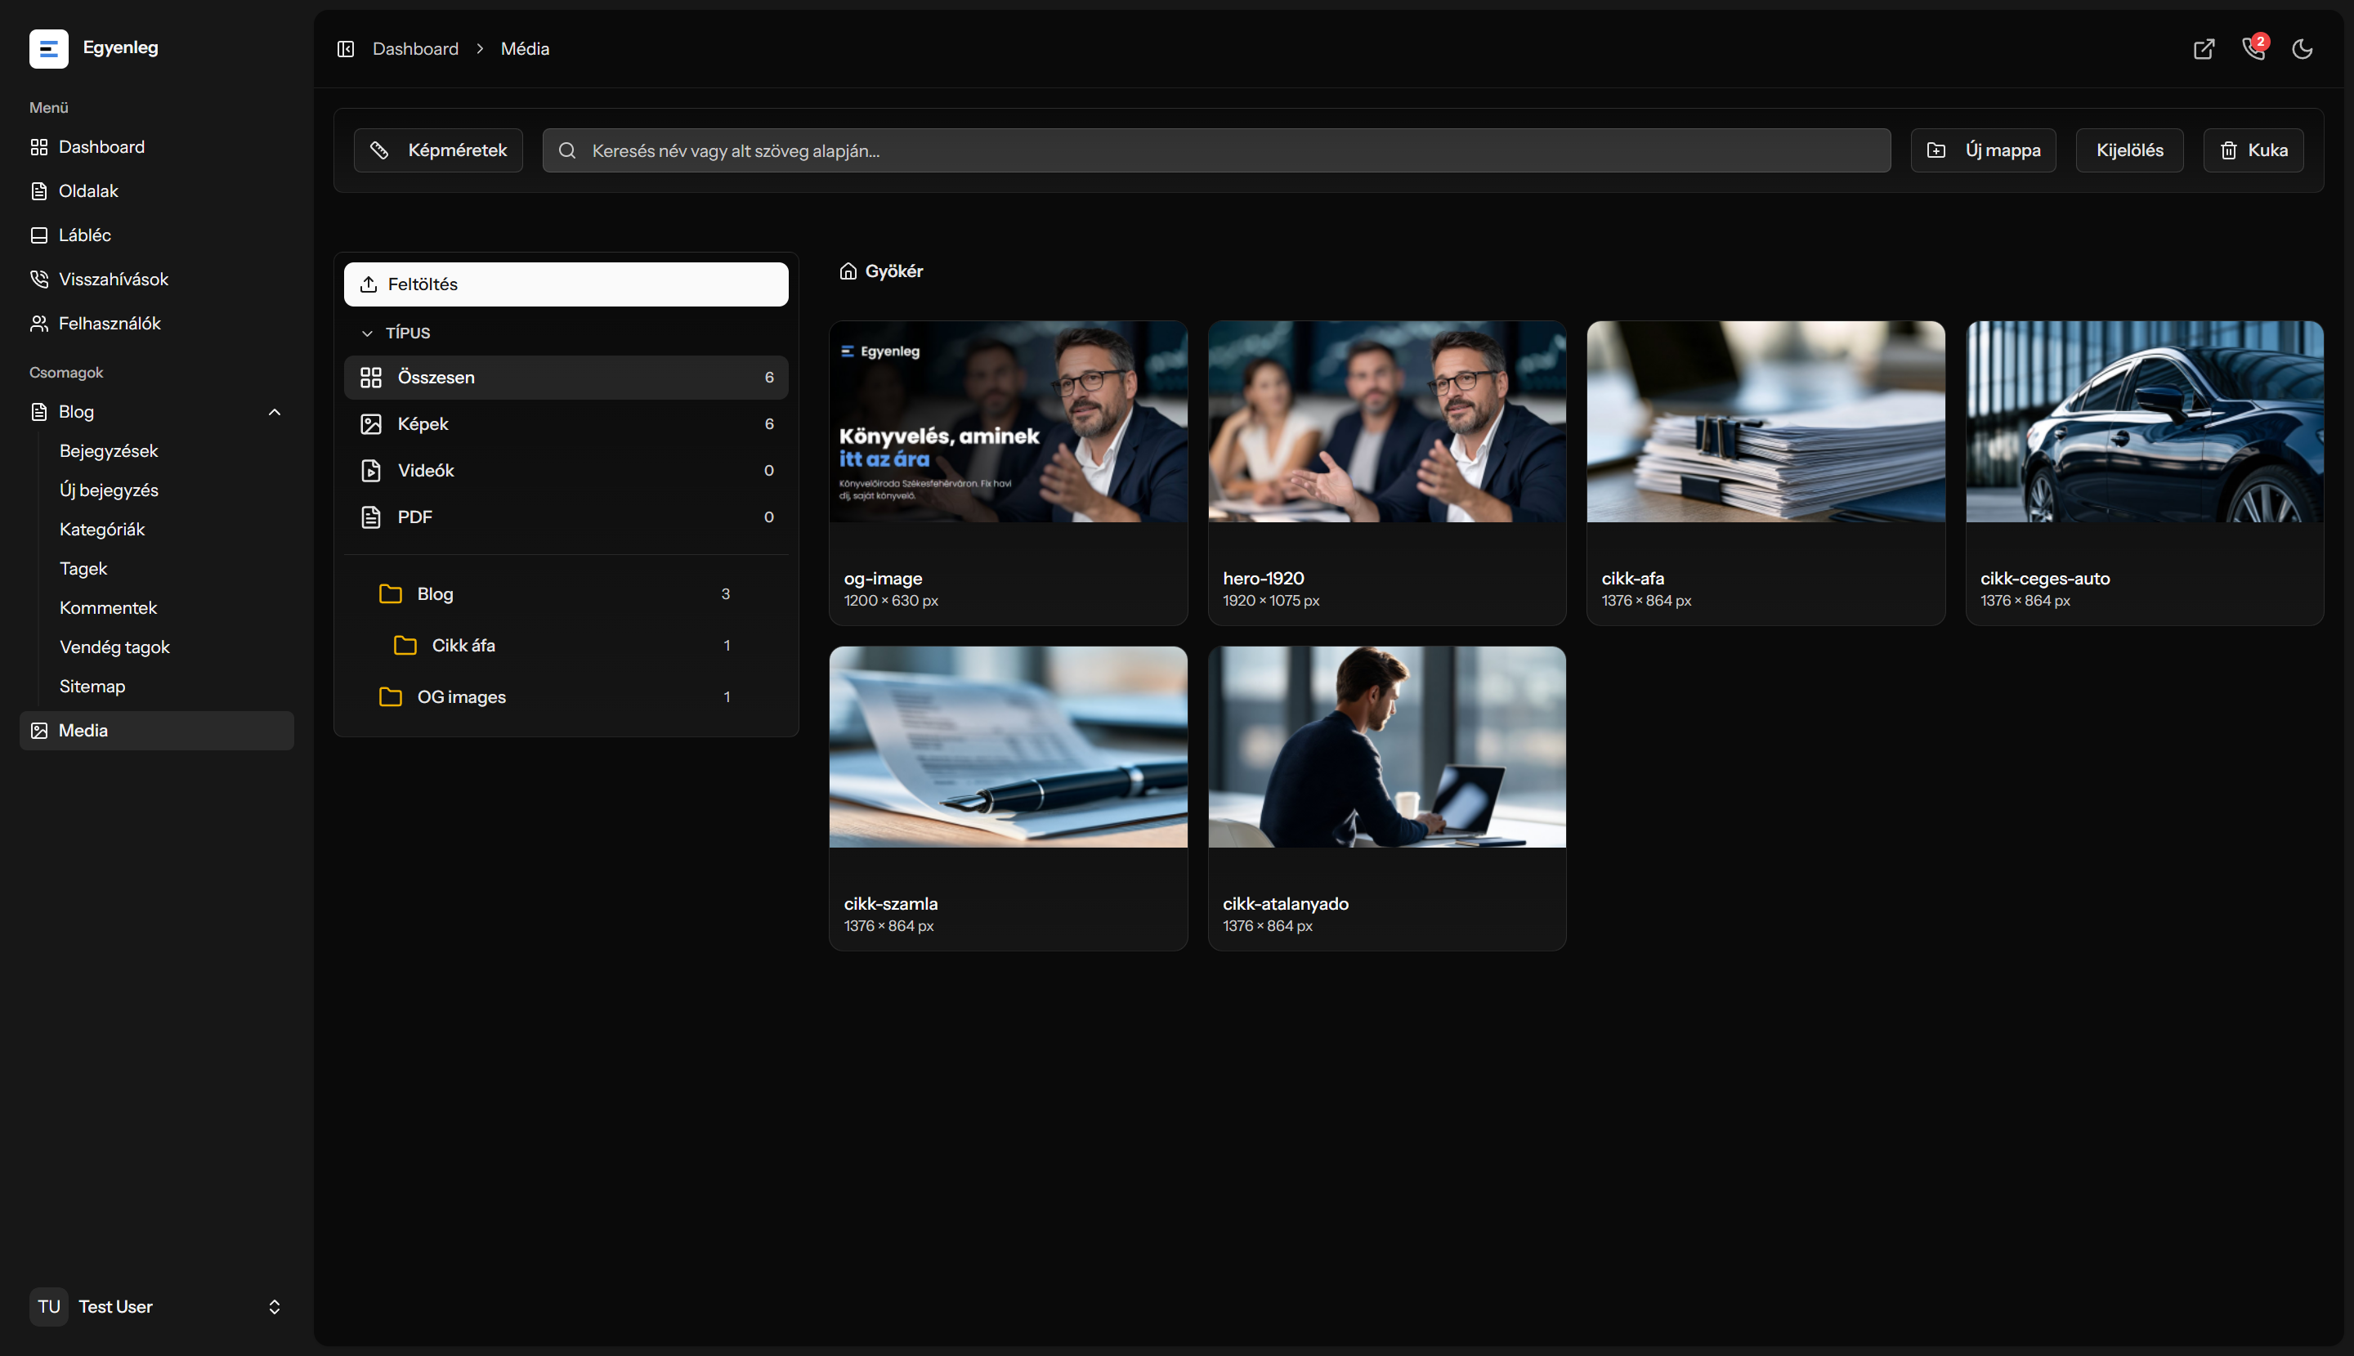Filter by Összesen all media
Image resolution: width=2354 pixels, height=1356 pixels.
(x=566, y=377)
